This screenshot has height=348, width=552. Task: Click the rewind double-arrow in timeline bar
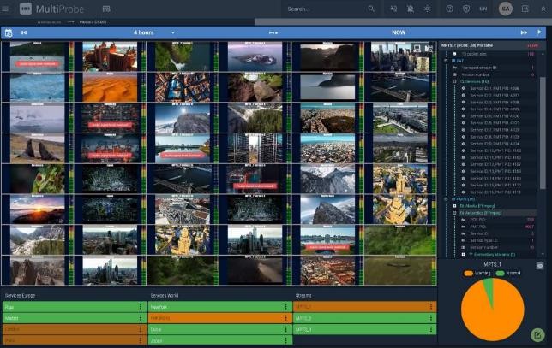click(24, 32)
